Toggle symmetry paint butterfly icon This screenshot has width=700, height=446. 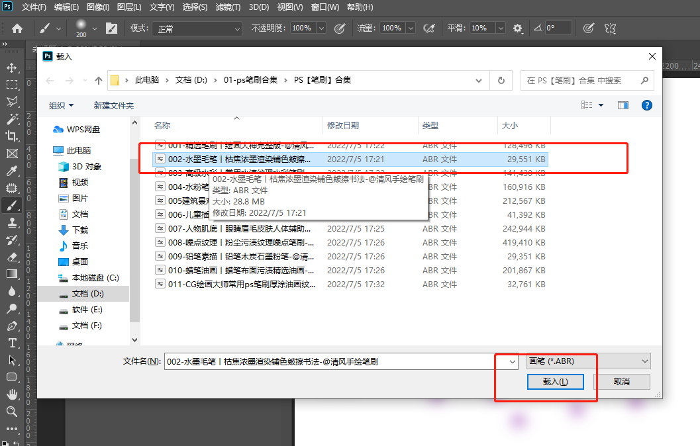click(610, 28)
